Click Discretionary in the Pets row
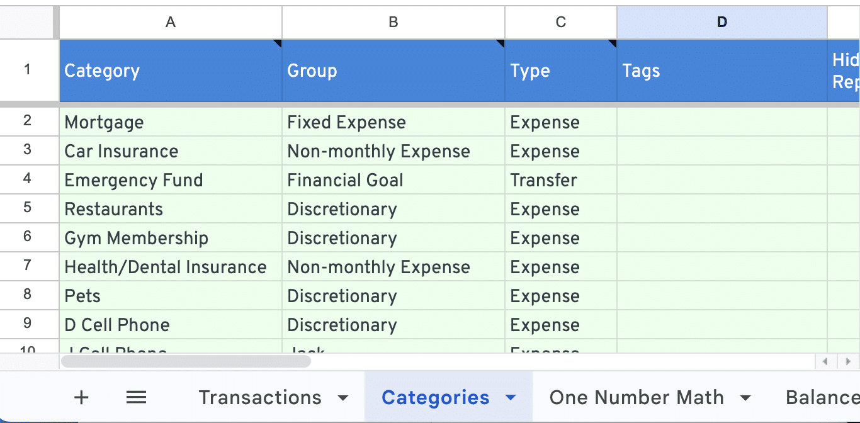 [x=393, y=296]
